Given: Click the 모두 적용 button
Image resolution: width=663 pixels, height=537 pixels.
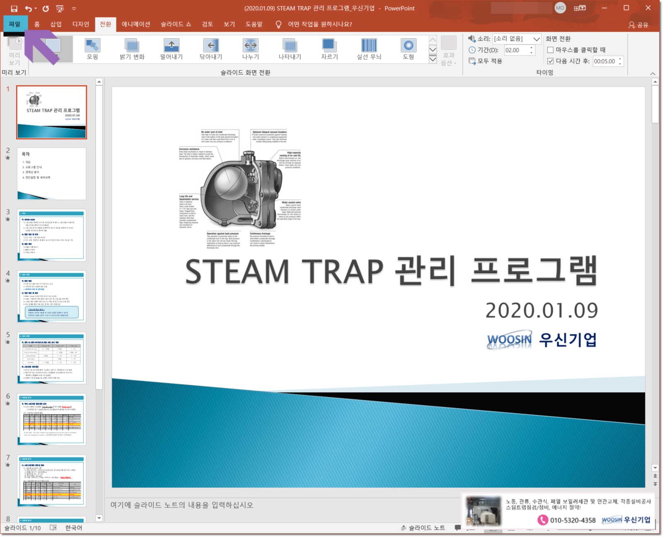Looking at the screenshot, I should tap(486, 61).
